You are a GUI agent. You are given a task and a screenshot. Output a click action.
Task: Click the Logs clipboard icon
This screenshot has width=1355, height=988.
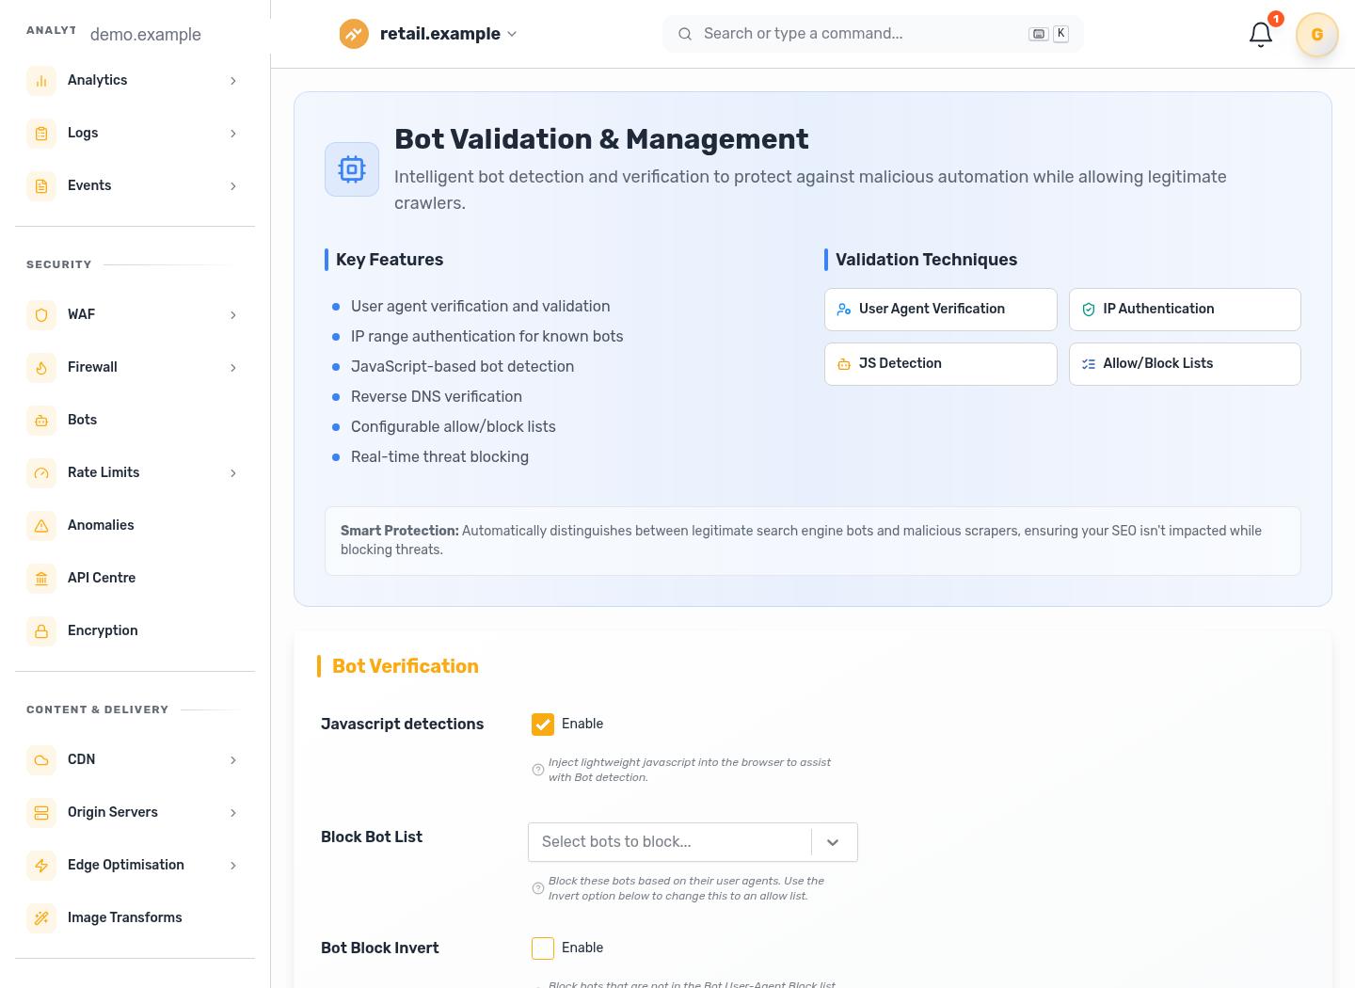(41, 134)
